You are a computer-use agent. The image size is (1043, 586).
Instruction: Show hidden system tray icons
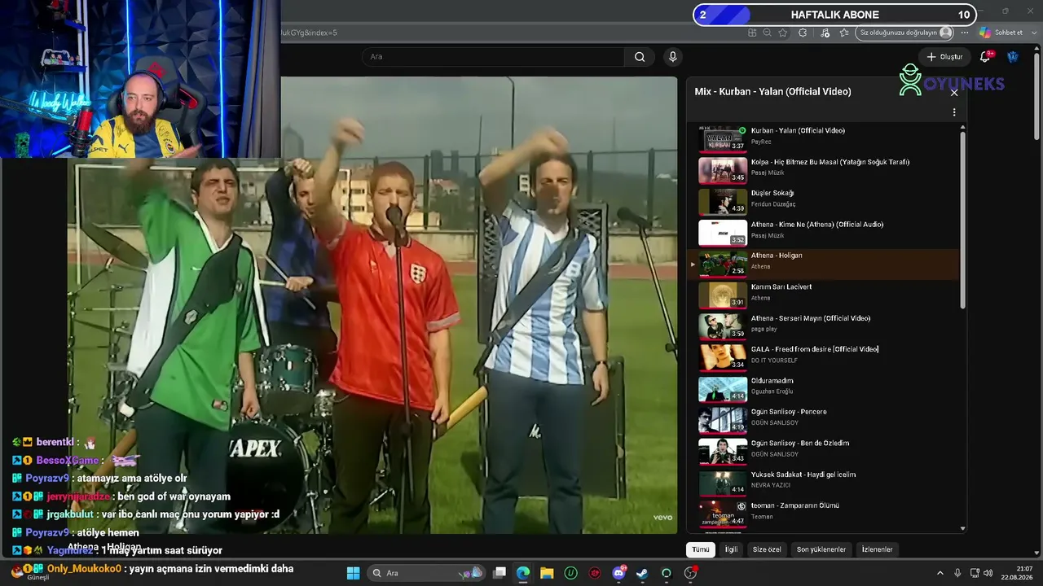[940, 573]
